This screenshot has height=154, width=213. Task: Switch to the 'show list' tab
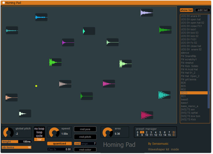pos(186,10)
